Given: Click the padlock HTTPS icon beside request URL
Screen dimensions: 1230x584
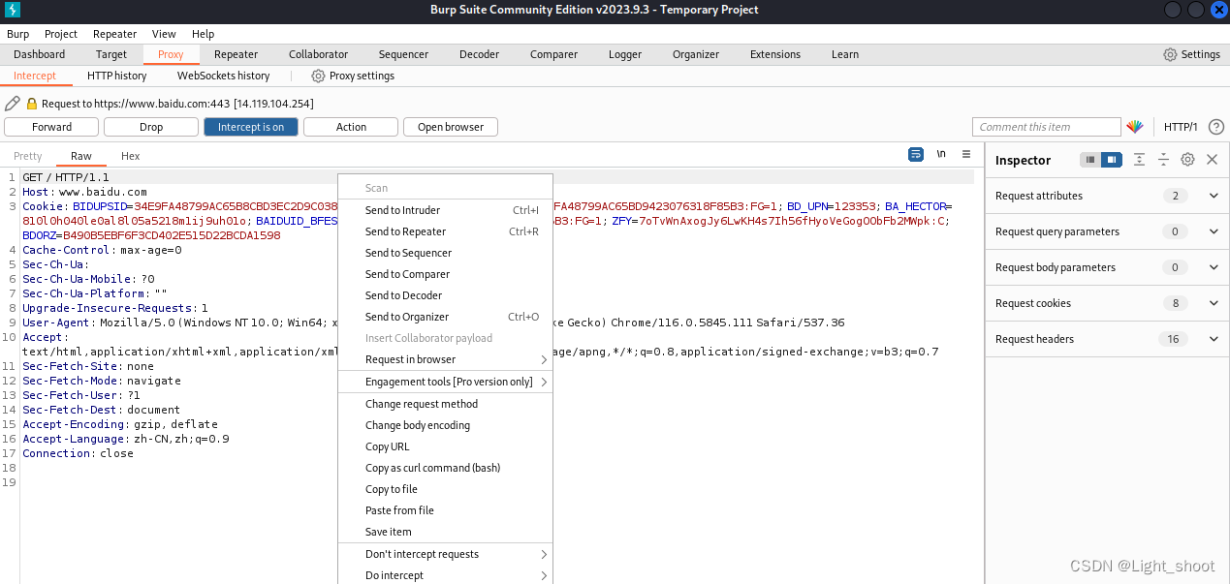Looking at the screenshot, I should pyautogui.click(x=32, y=104).
